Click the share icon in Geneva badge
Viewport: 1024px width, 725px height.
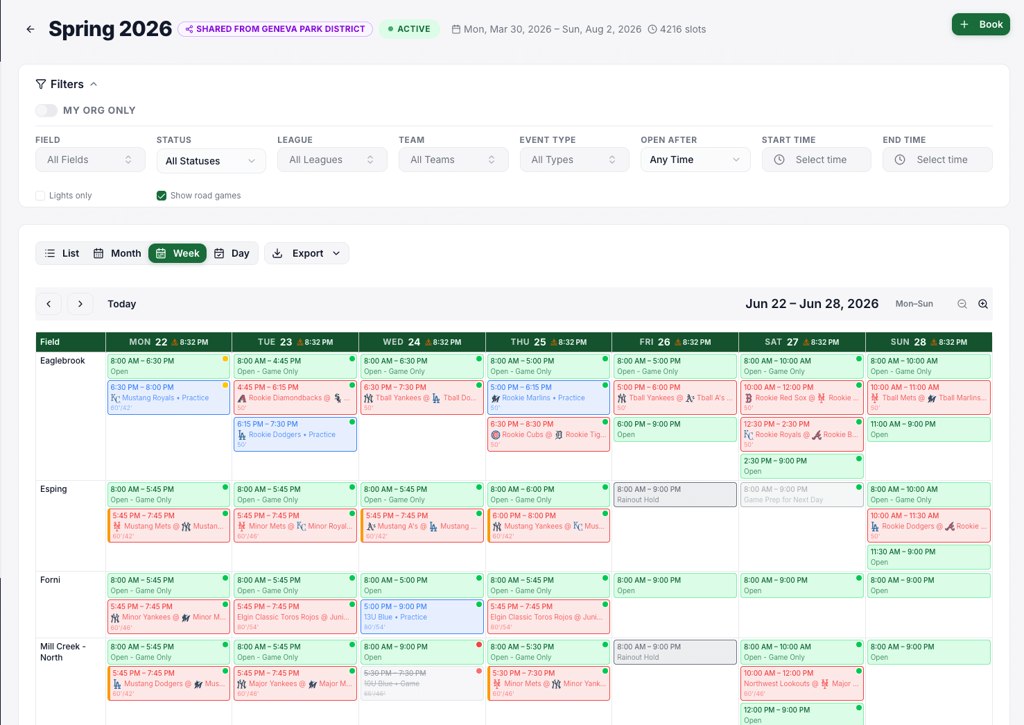pyautogui.click(x=189, y=29)
